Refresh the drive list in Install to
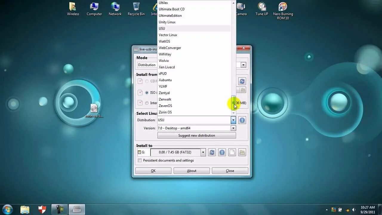Image resolution: width=382 pixels, height=215 pixels. tap(212, 152)
